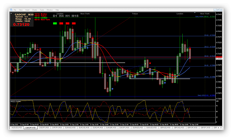Select the CADCHF,M30 chart tab

[30, 128]
